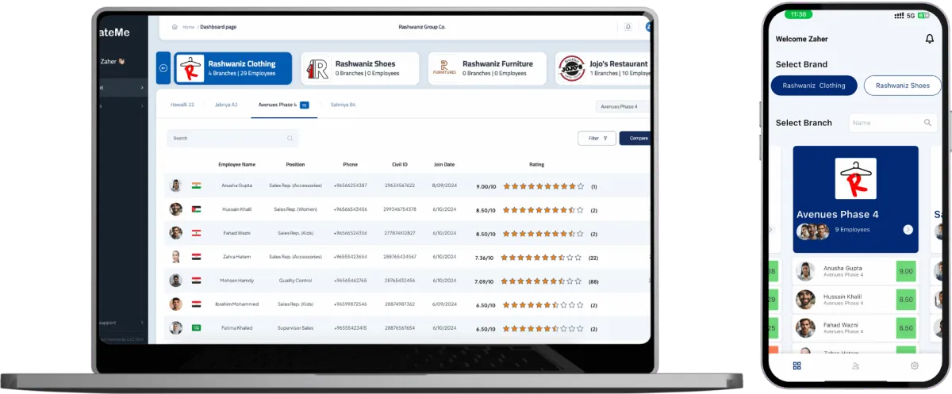Expand the second sidebar menu chevron
Image resolution: width=952 pixels, height=394 pixels.
point(142,106)
